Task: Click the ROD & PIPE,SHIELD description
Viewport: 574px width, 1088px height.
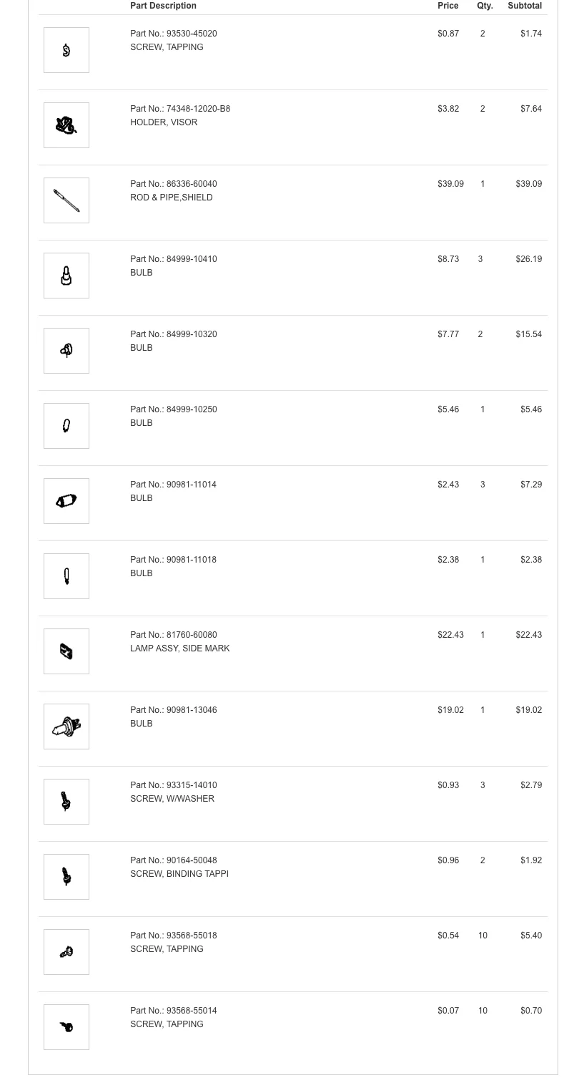Action: click(x=171, y=198)
